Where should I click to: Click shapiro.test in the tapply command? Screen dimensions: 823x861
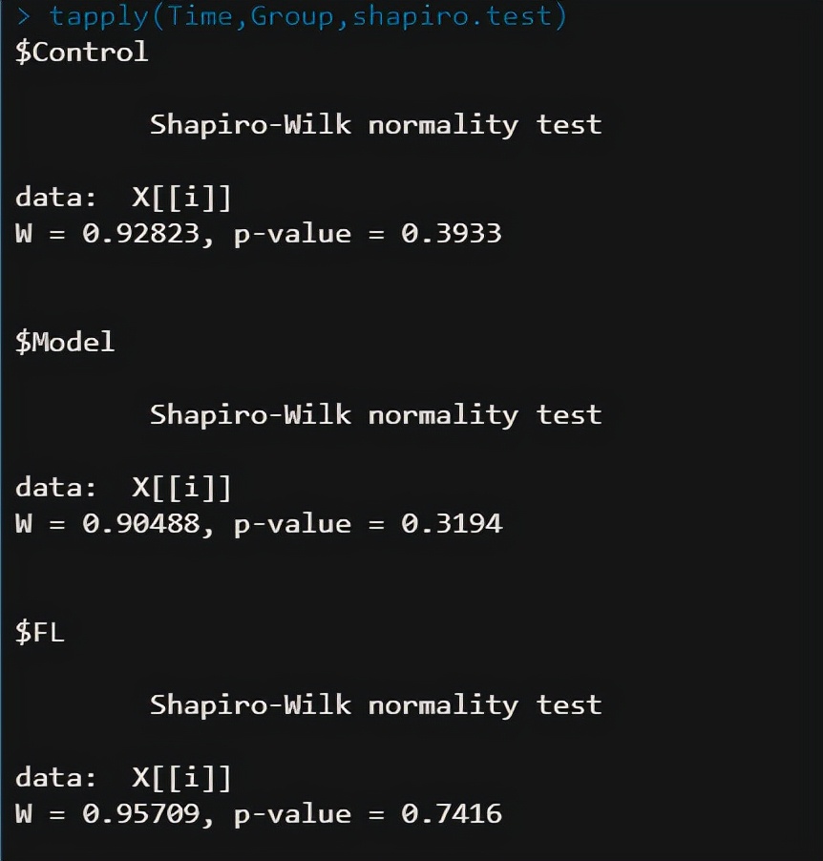[453, 16]
